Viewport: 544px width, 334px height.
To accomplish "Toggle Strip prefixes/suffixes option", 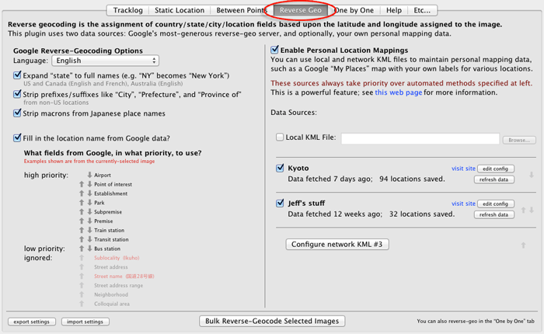I will click(x=17, y=94).
